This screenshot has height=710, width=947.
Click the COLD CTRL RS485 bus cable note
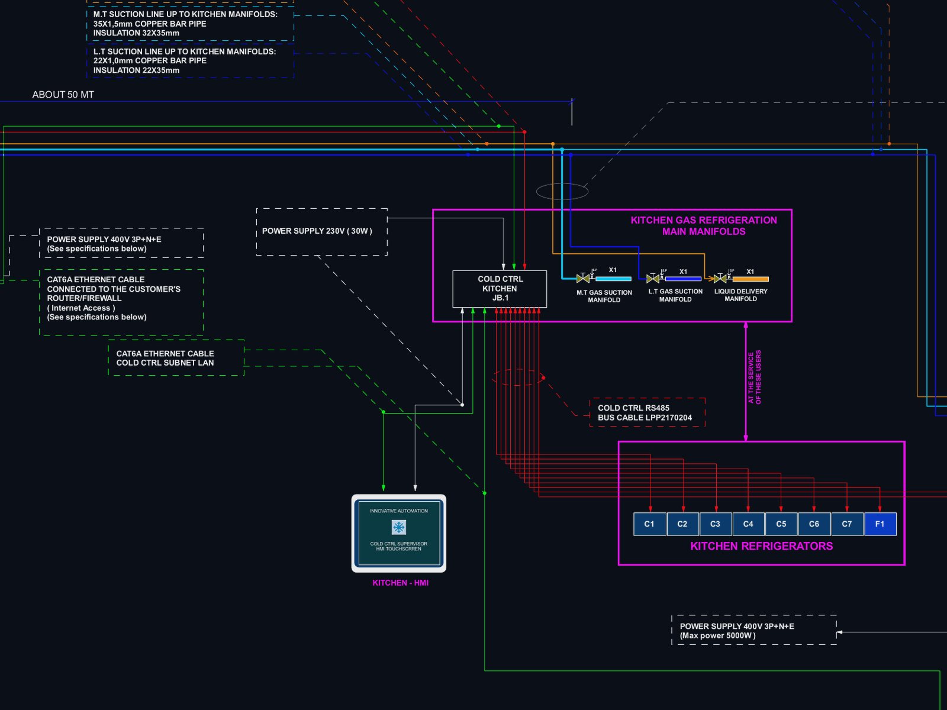pyautogui.click(x=648, y=412)
